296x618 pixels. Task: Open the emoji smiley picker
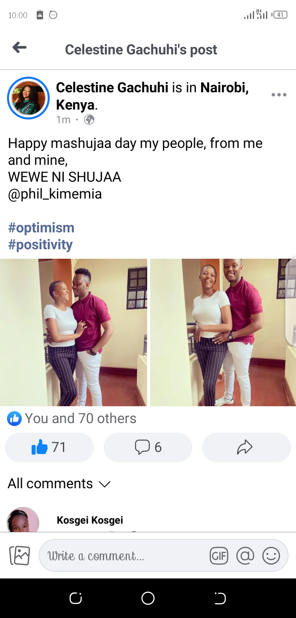coord(271,556)
